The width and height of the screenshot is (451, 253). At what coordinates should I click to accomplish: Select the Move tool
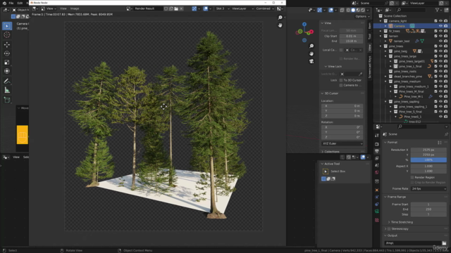pos(7,44)
